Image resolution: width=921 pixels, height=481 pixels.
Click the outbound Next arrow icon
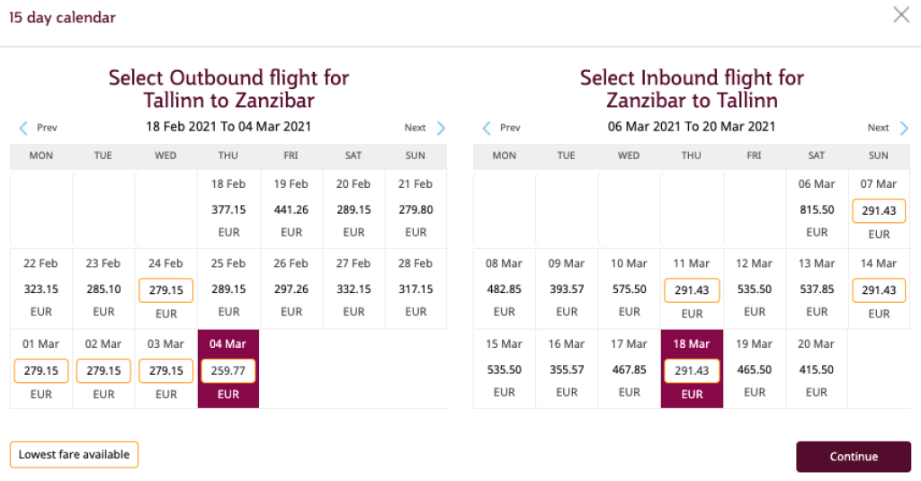(441, 128)
